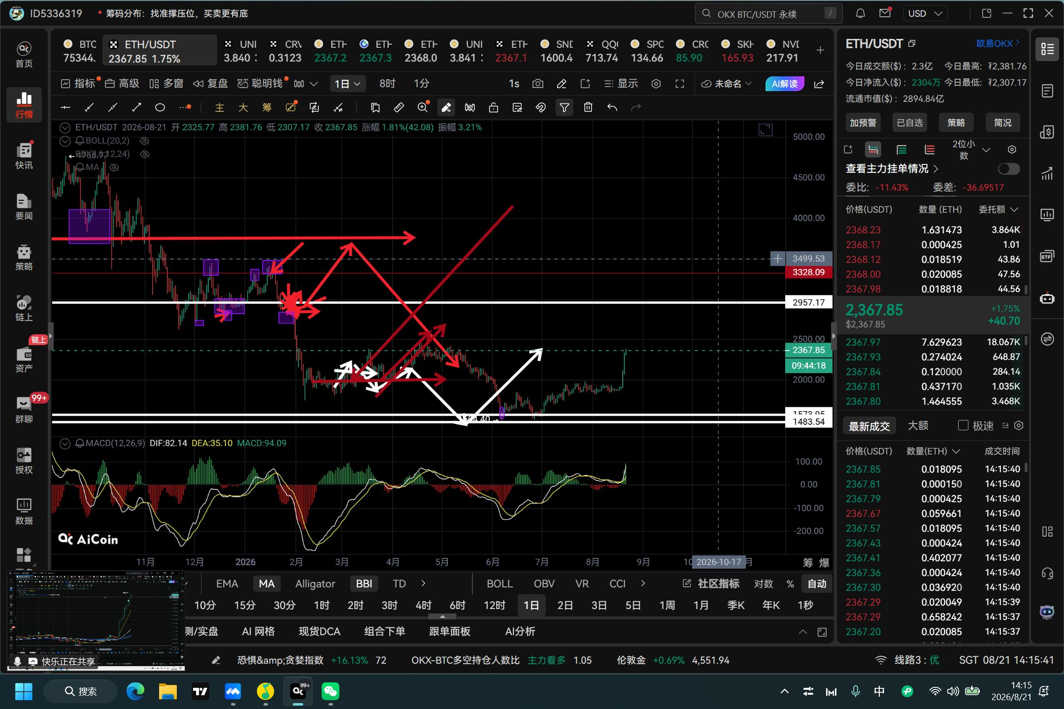1064x709 pixels.
Task: Open 链上 in left sidebar
Action: (x=24, y=308)
